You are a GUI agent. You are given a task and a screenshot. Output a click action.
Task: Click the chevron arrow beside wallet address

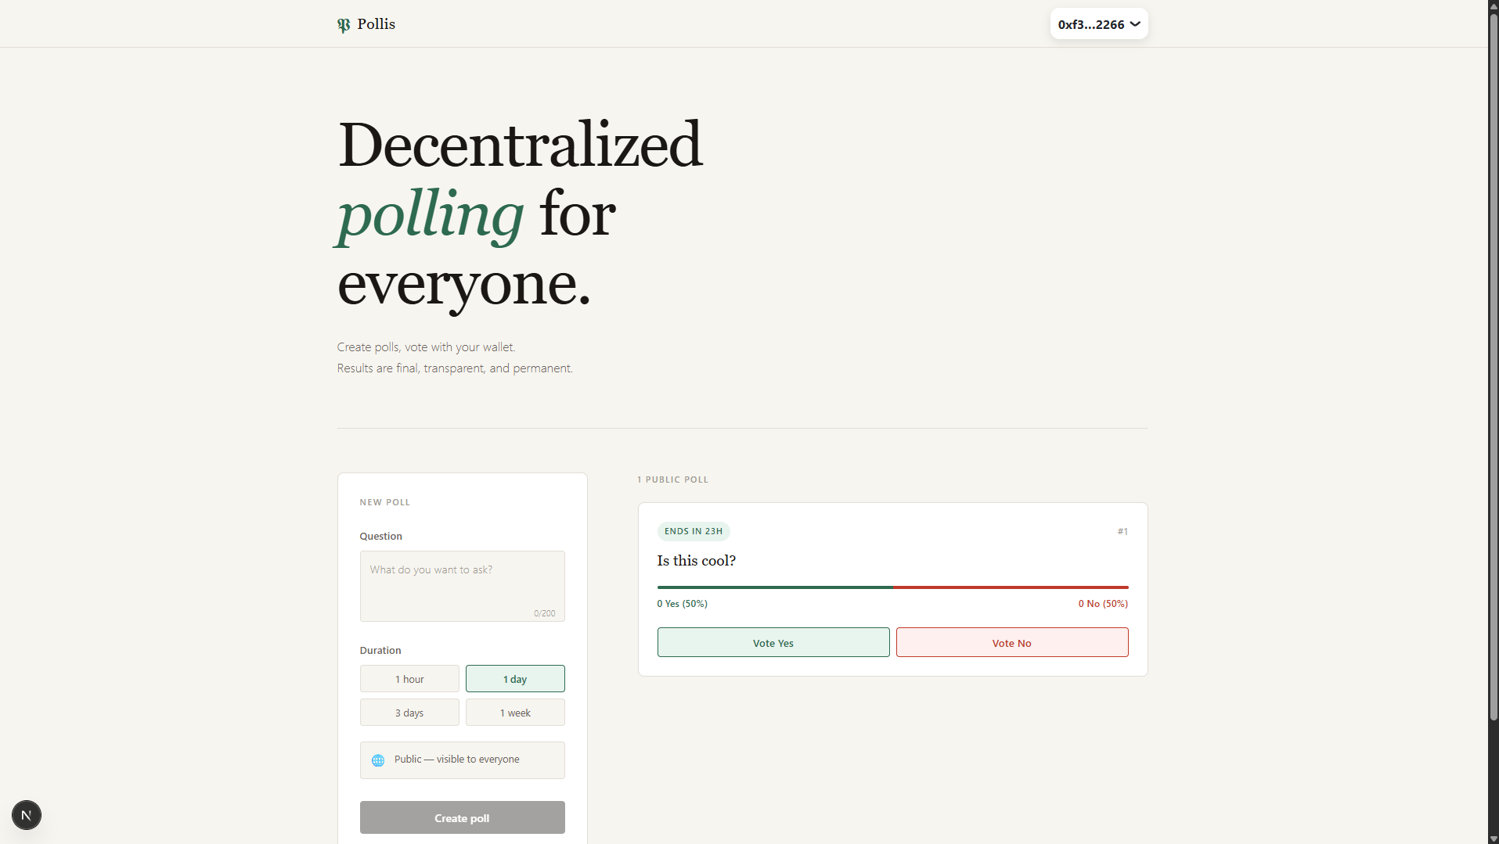click(x=1135, y=24)
